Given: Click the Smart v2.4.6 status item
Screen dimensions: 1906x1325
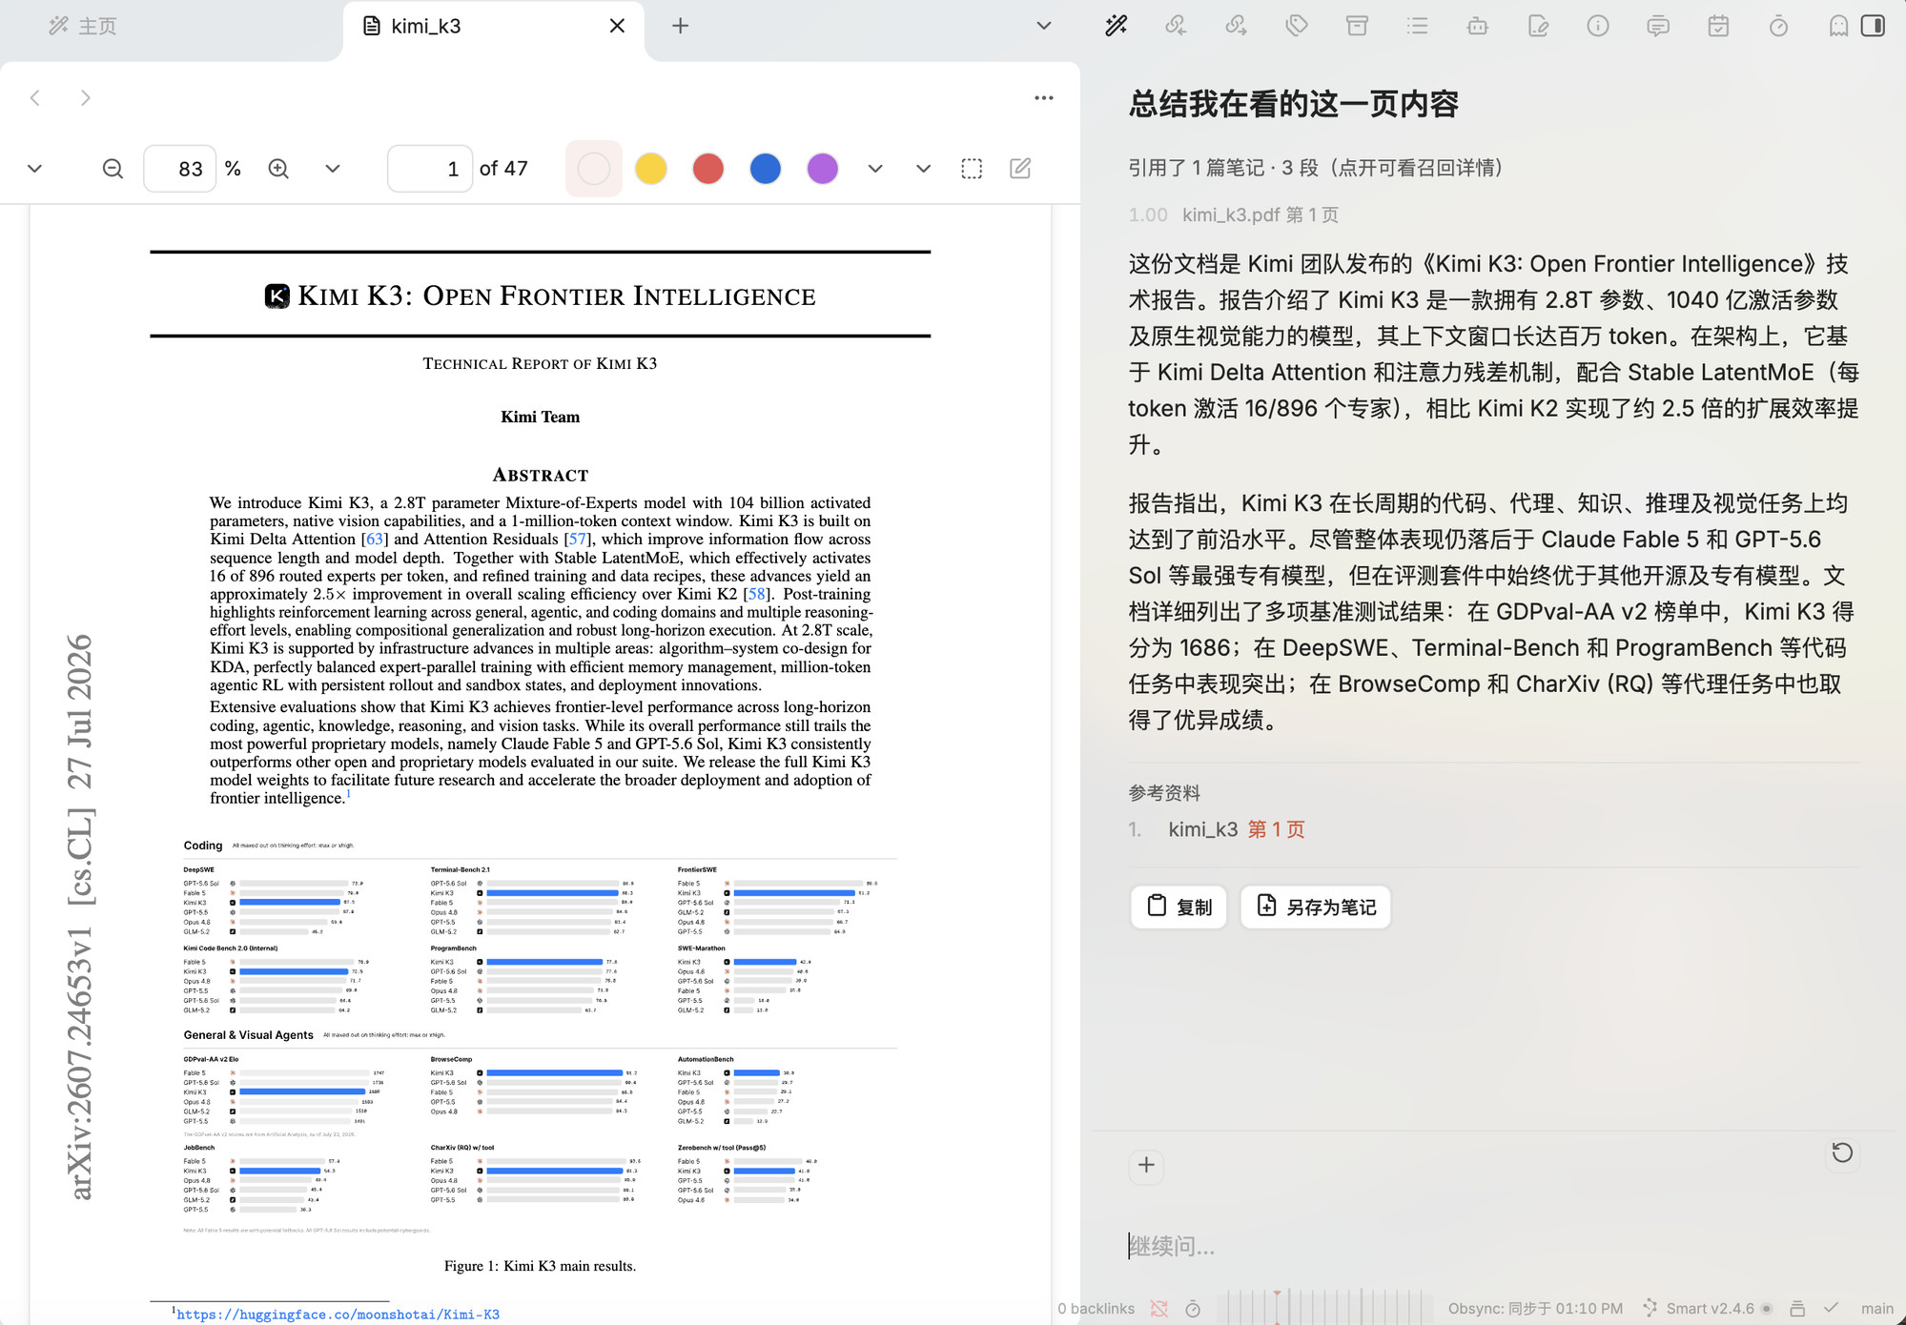Looking at the screenshot, I should pos(1708,1309).
